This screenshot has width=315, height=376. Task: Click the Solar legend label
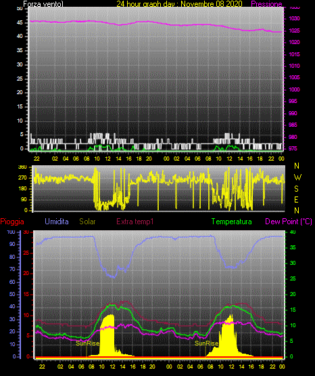87,222
